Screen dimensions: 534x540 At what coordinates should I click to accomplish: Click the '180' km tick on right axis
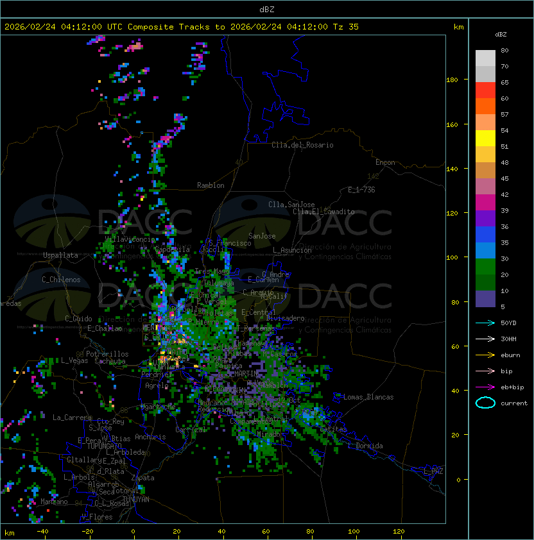(x=452, y=80)
